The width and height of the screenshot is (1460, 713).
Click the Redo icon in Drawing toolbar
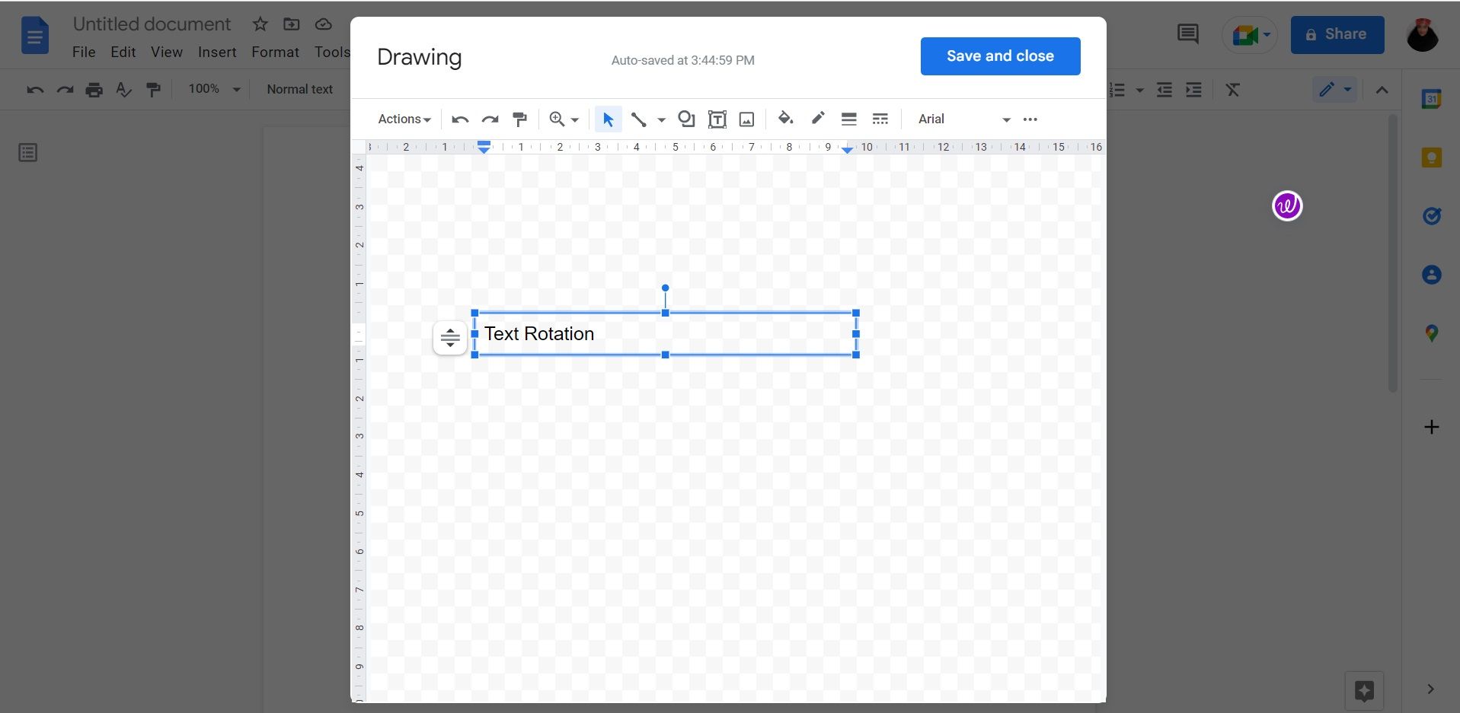pos(490,119)
